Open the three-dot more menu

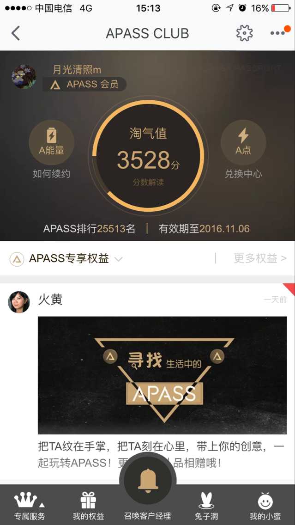coord(277,33)
